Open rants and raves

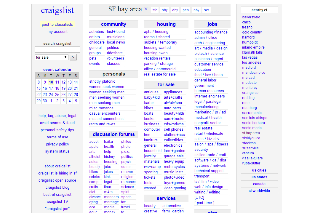tap(102, 124)
